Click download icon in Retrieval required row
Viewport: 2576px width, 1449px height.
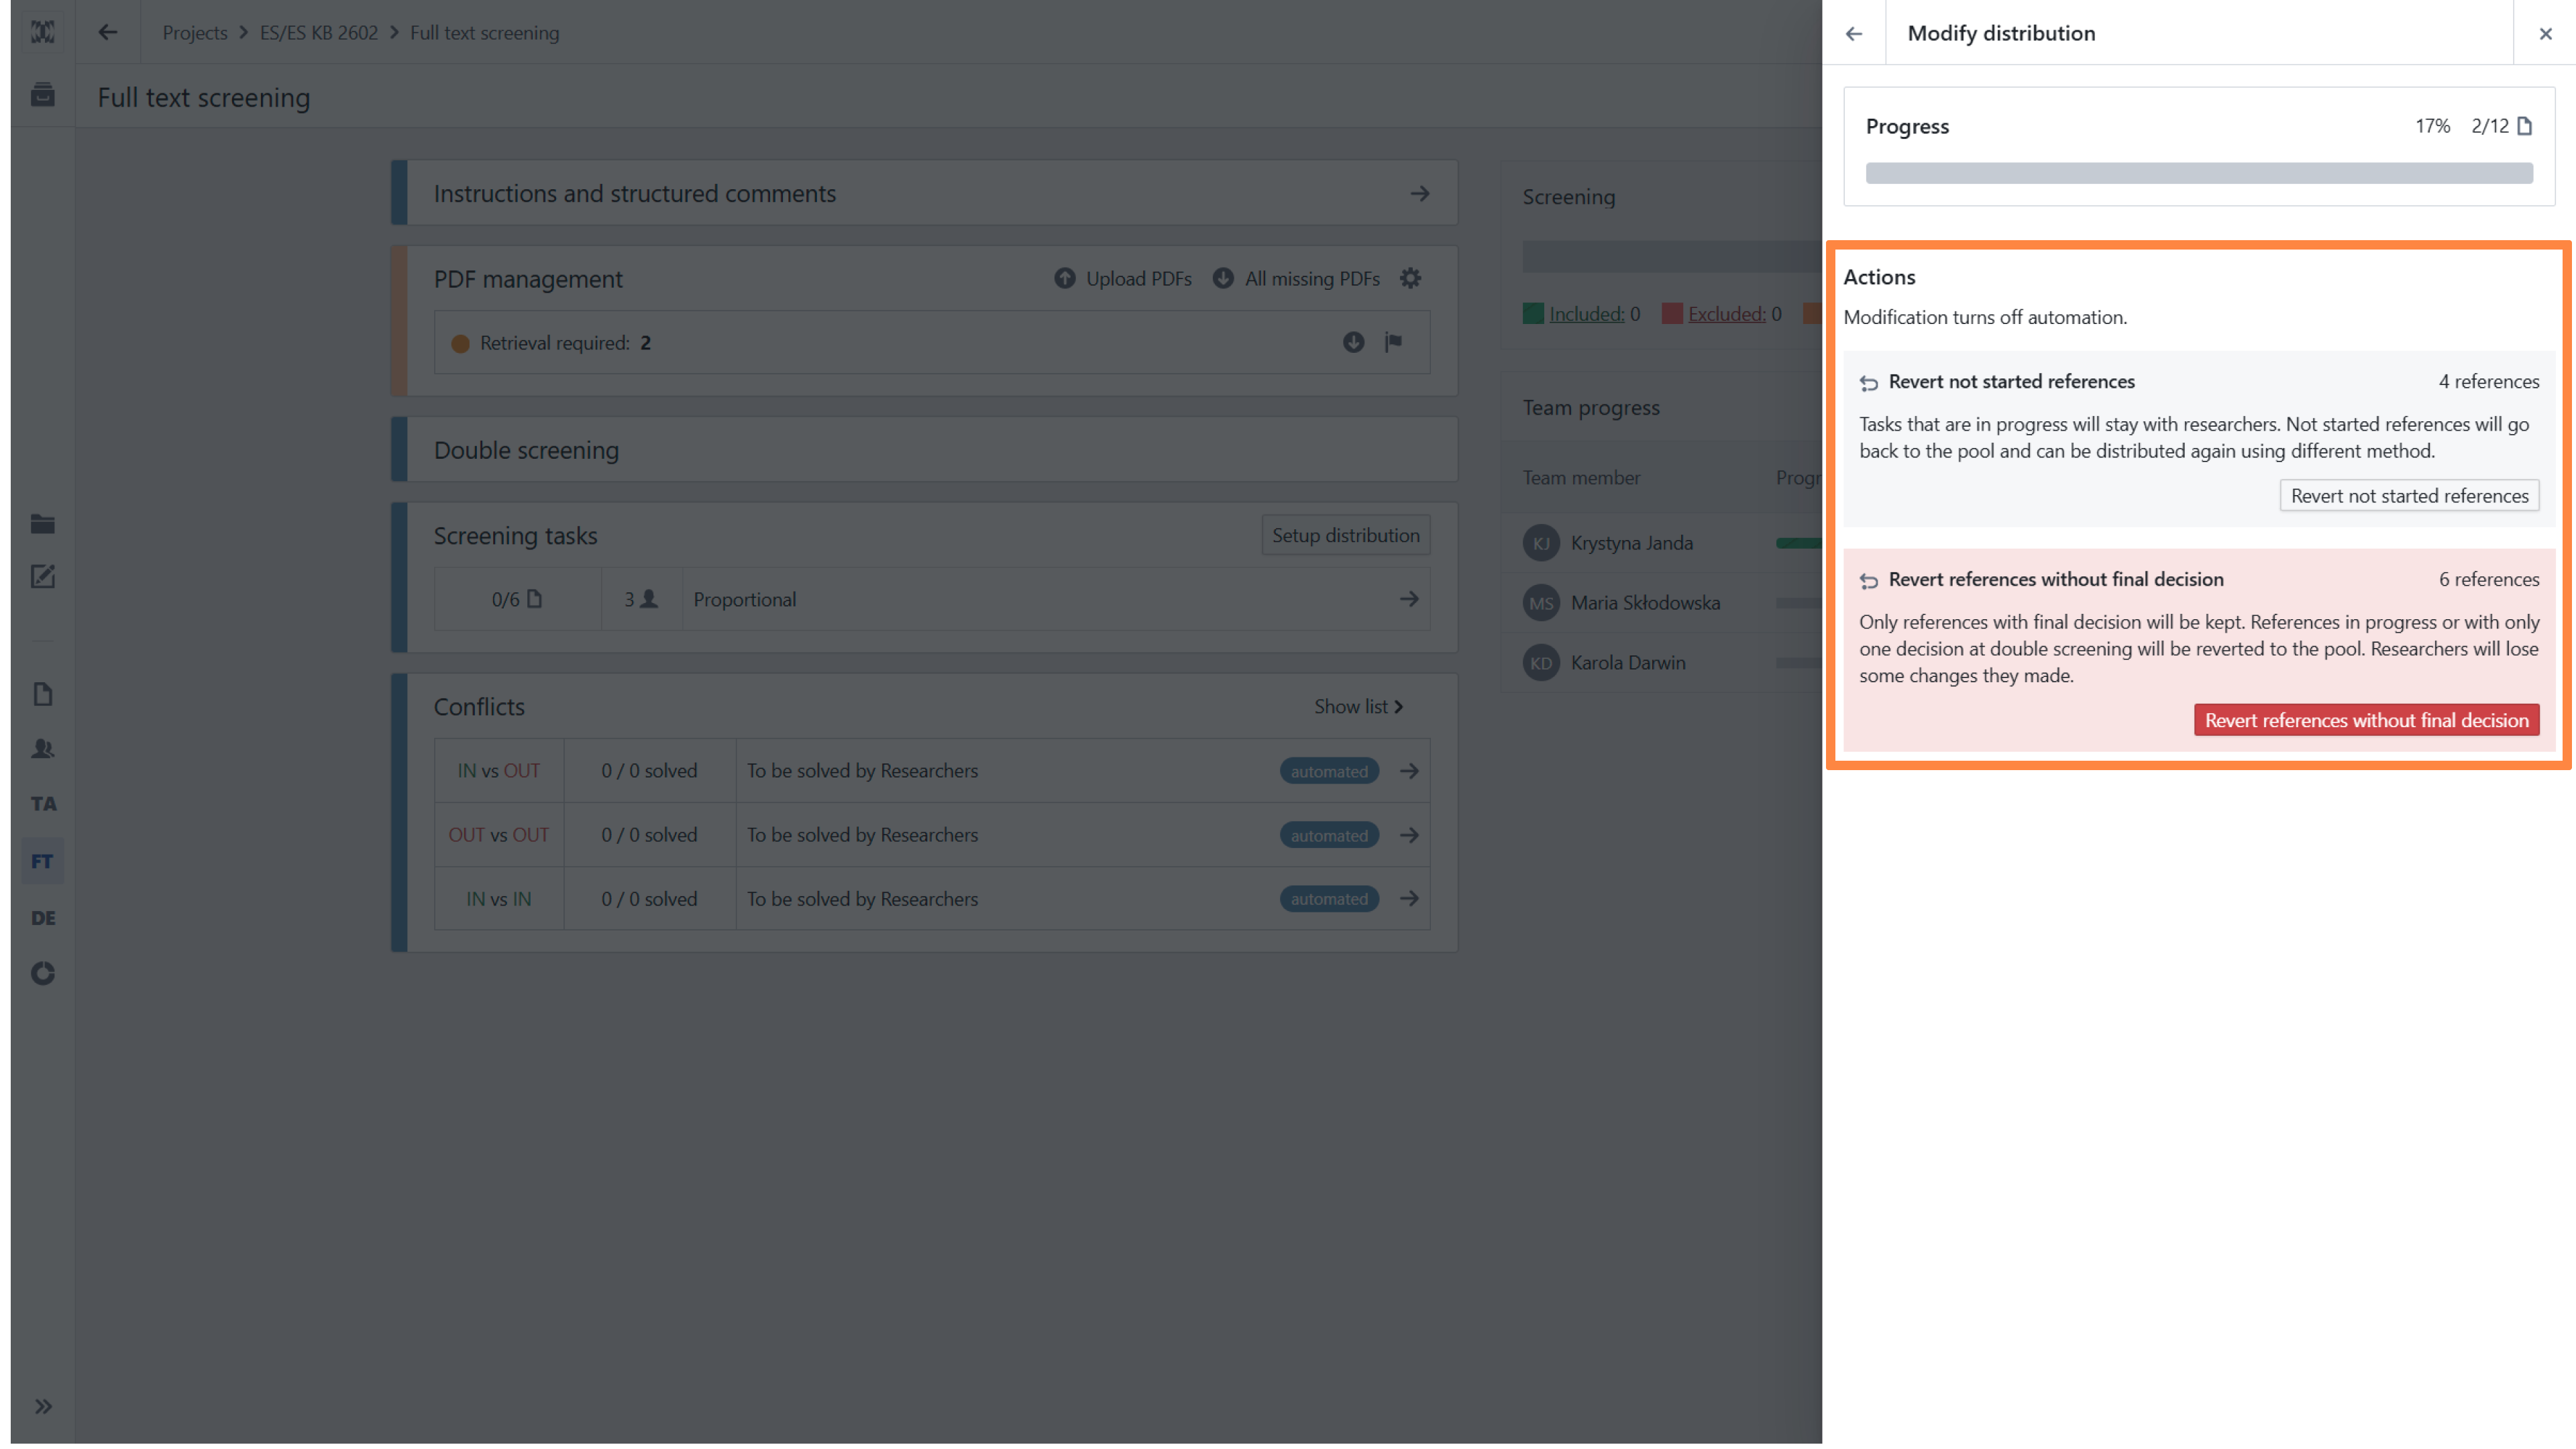tap(1353, 342)
